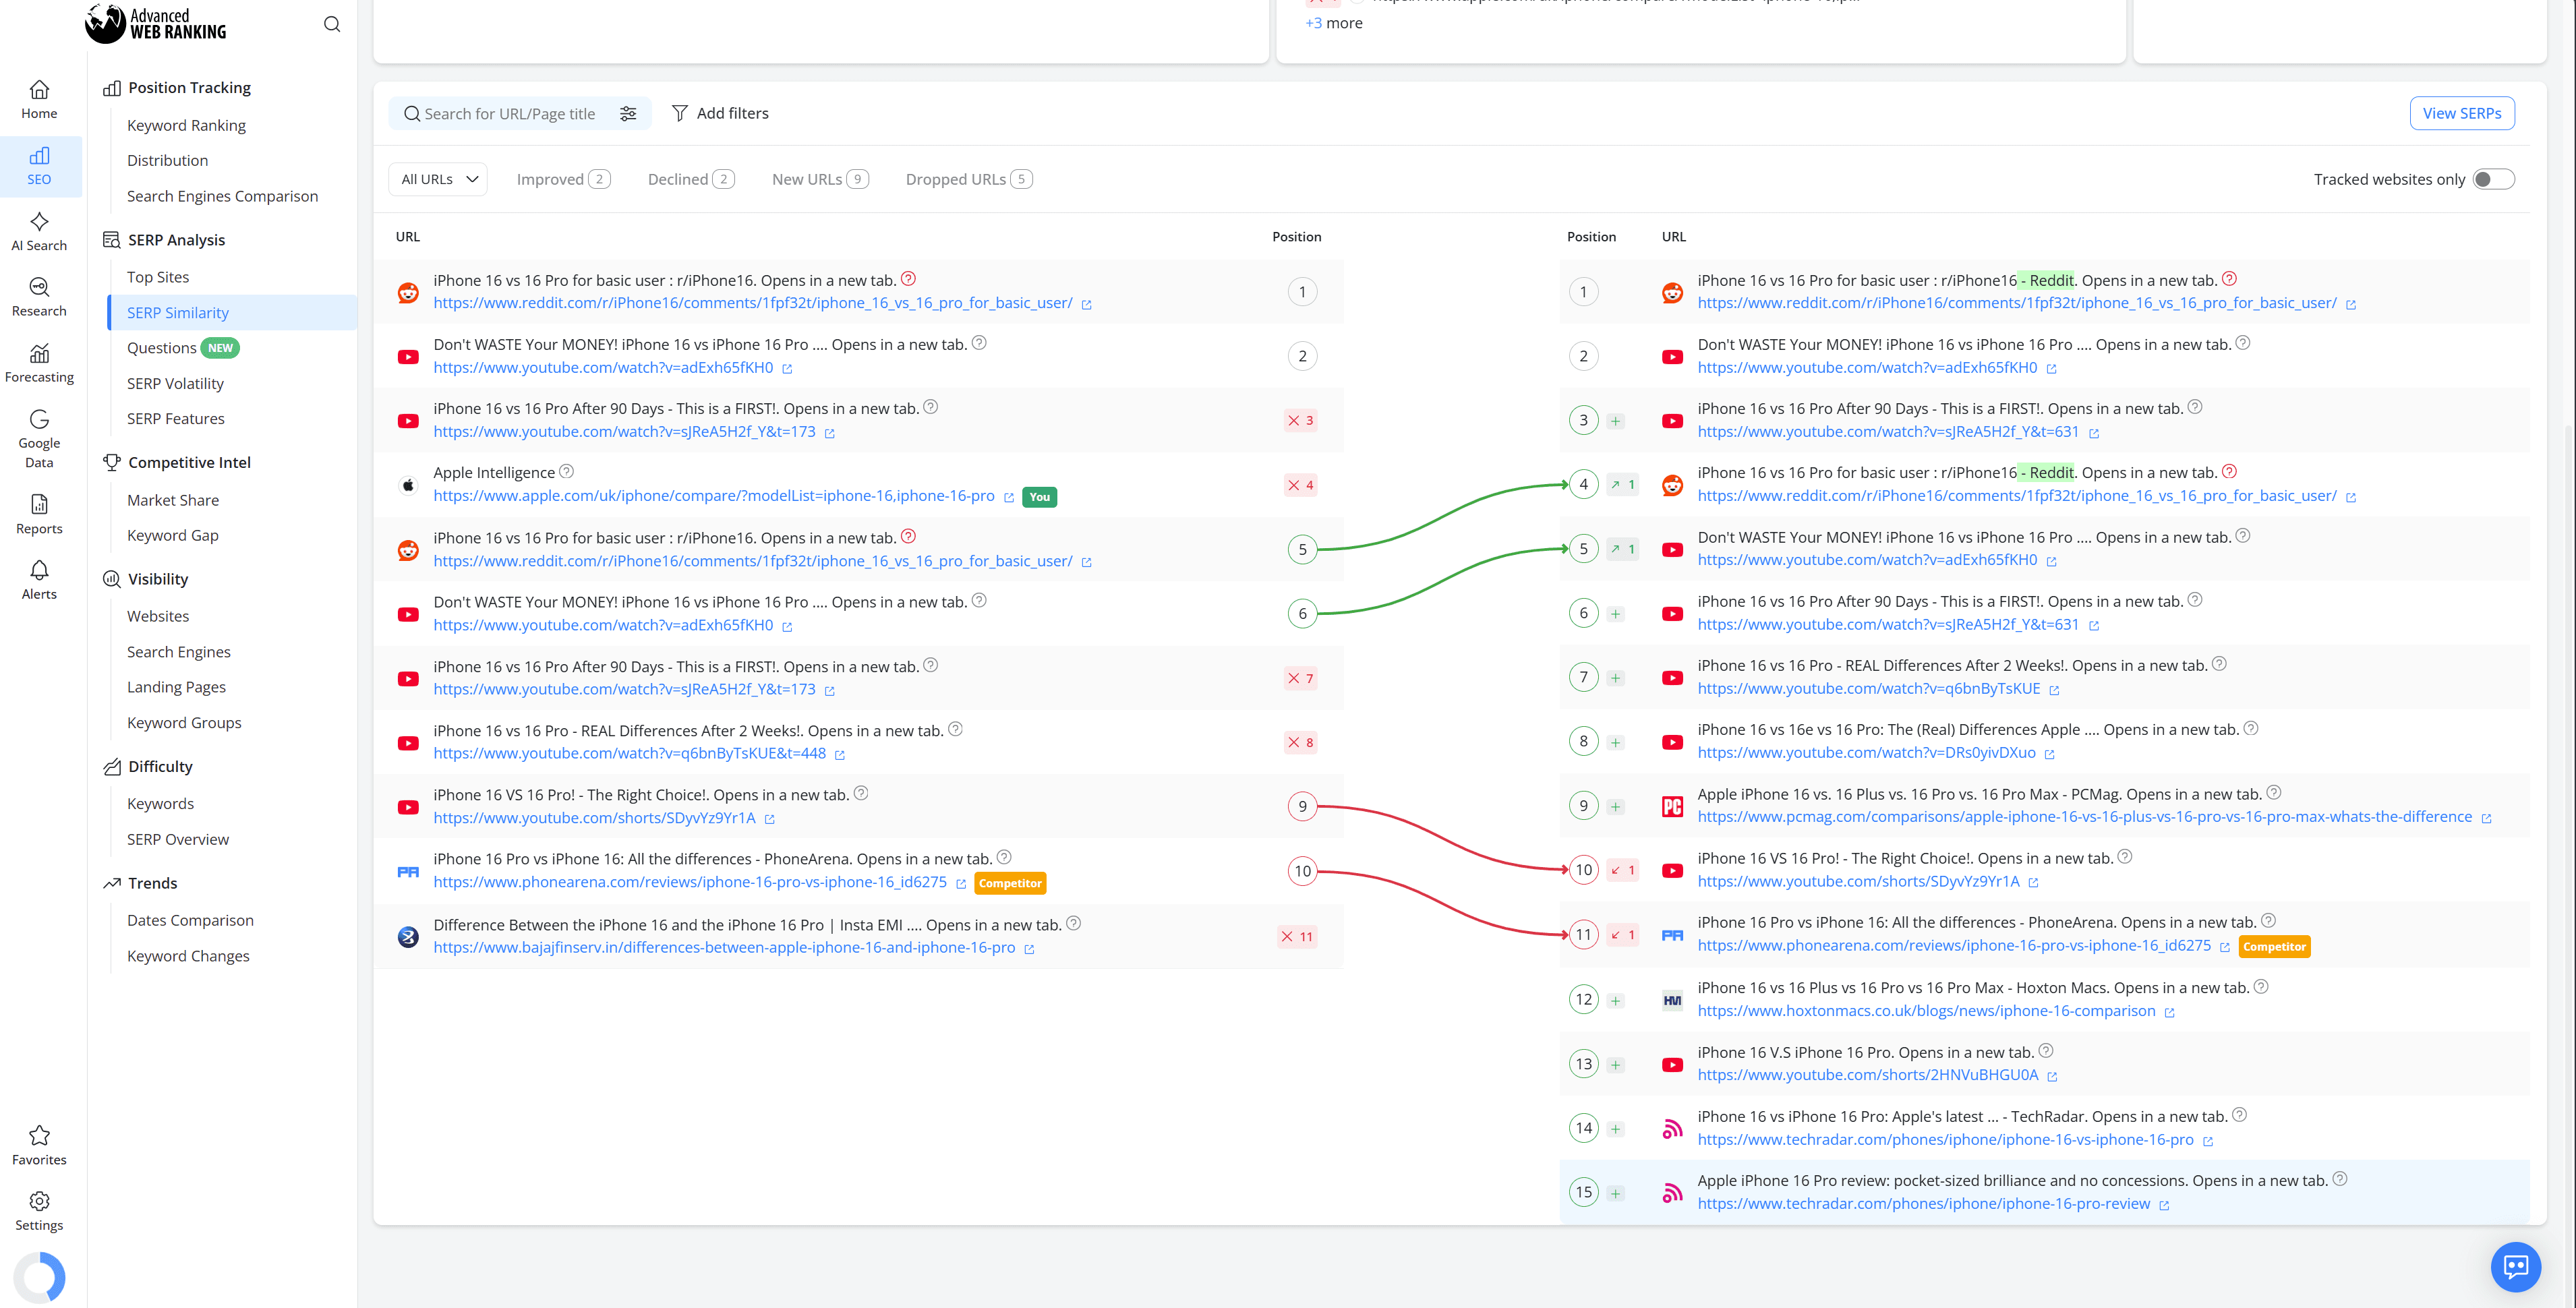
Task: Open external link icon for bajajfinserv.in URL
Action: click(x=1029, y=950)
